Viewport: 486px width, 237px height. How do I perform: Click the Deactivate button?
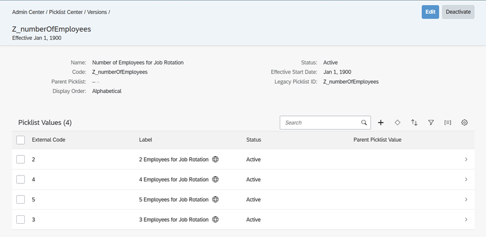pos(458,12)
